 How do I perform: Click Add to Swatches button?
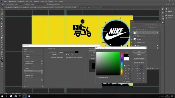point(139,58)
